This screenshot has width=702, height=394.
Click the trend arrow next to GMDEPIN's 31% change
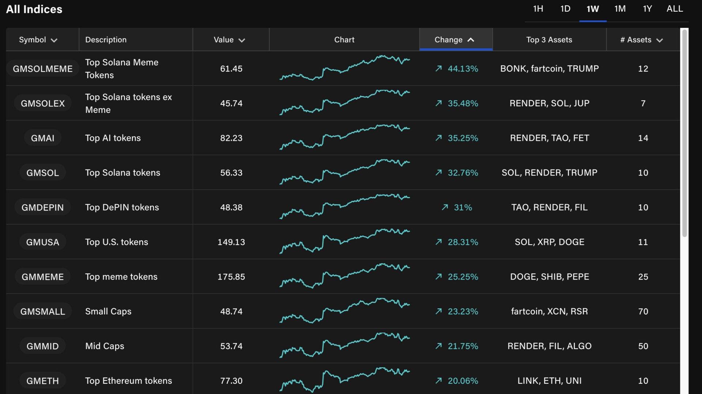pos(445,207)
